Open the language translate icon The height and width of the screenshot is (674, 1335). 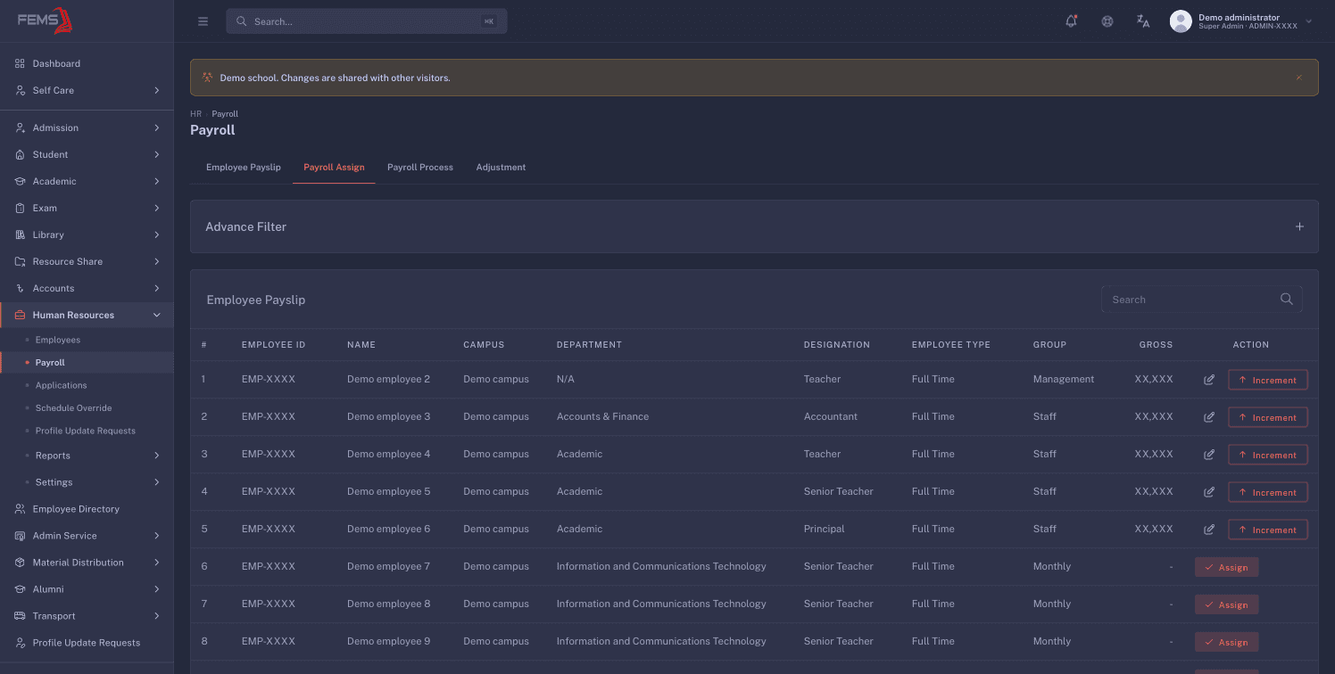coord(1143,21)
